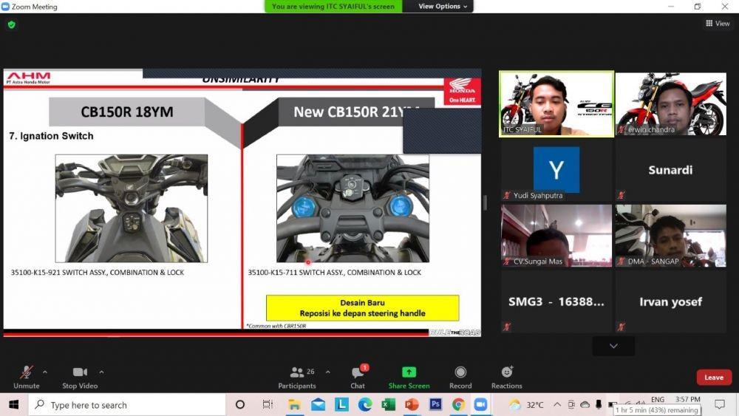Select Sunardi participant tile
The width and height of the screenshot is (739, 416).
(x=671, y=170)
